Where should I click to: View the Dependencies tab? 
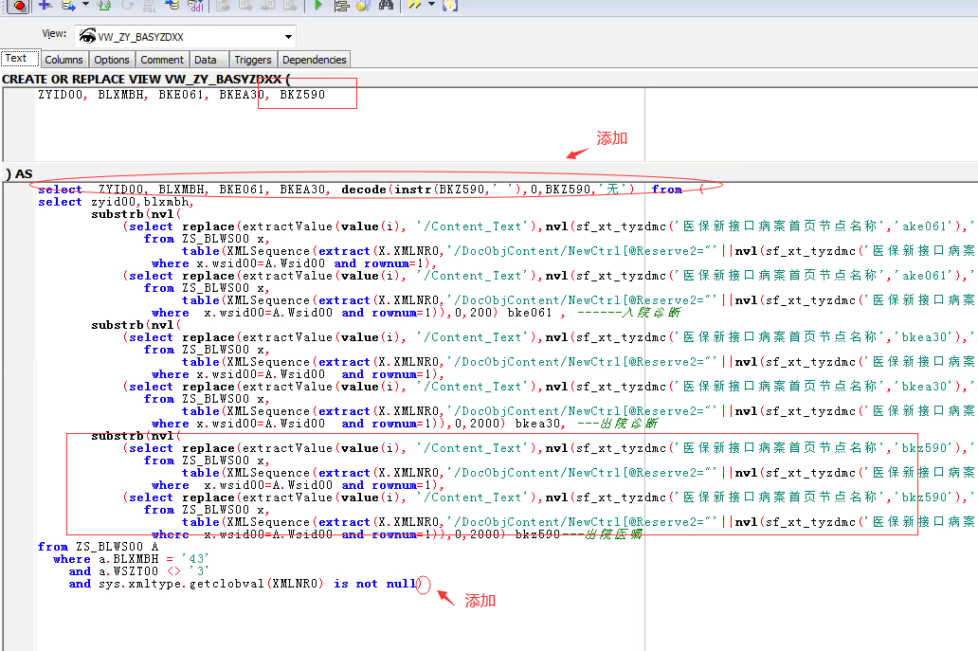coord(315,60)
